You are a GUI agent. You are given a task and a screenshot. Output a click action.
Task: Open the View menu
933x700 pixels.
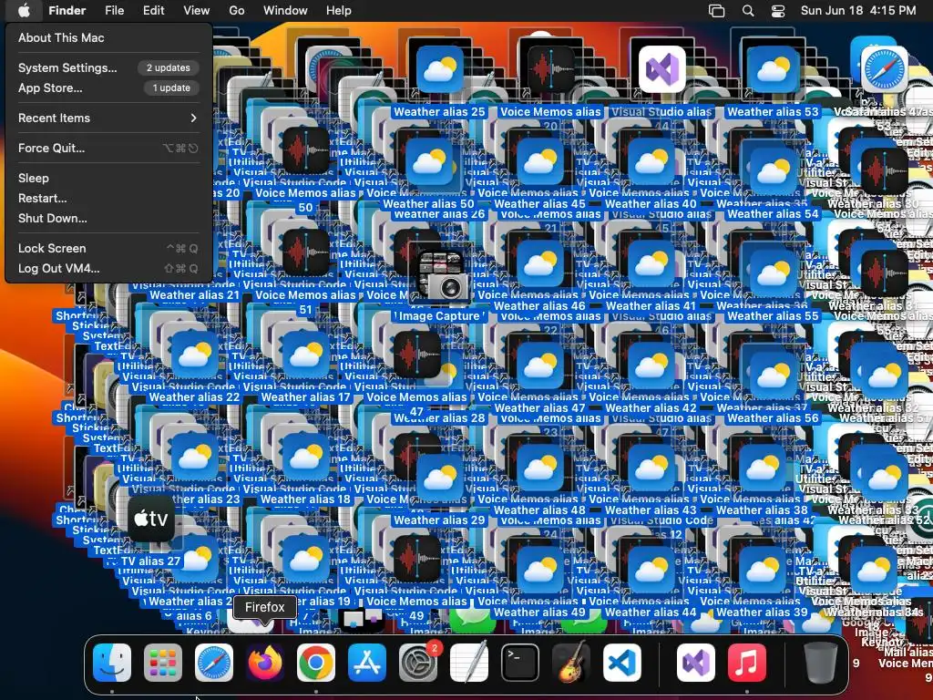(197, 11)
